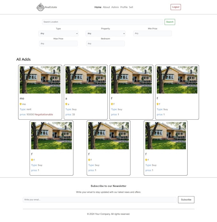Screen dimensions: 217x222
Task: Click 'Negotiationable' label on mo card
Action: click(x=44, y=115)
